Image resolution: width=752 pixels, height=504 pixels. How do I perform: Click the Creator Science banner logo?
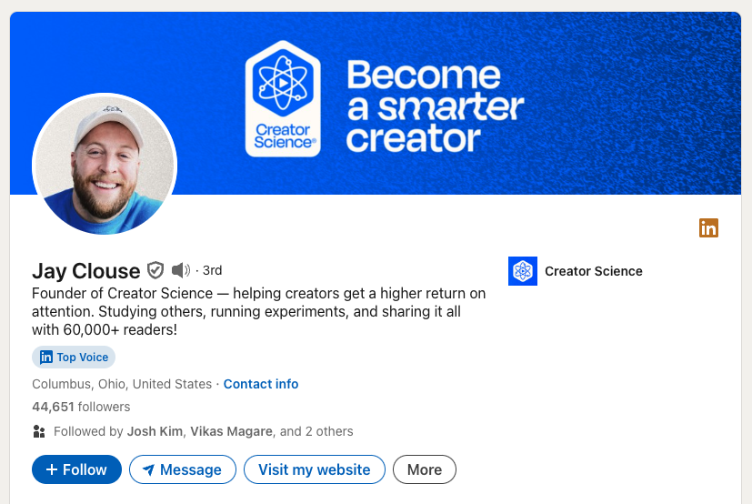coord(283,98)
